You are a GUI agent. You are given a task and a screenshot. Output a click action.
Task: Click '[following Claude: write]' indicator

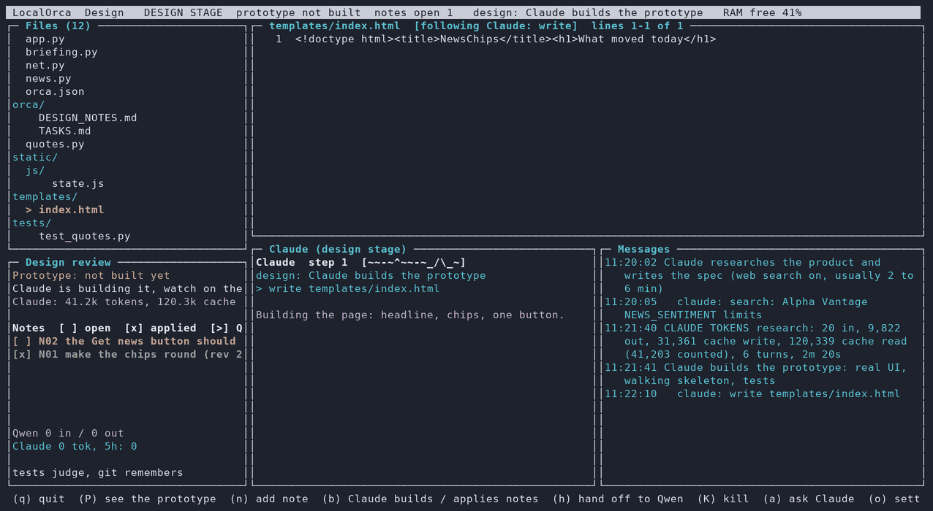click(496, 26)
